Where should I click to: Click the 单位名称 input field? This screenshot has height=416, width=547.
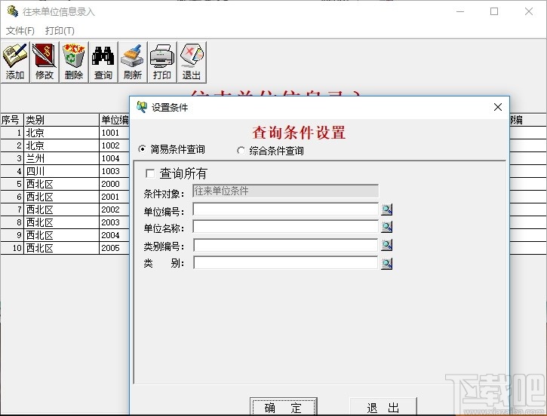click(285, 227)
